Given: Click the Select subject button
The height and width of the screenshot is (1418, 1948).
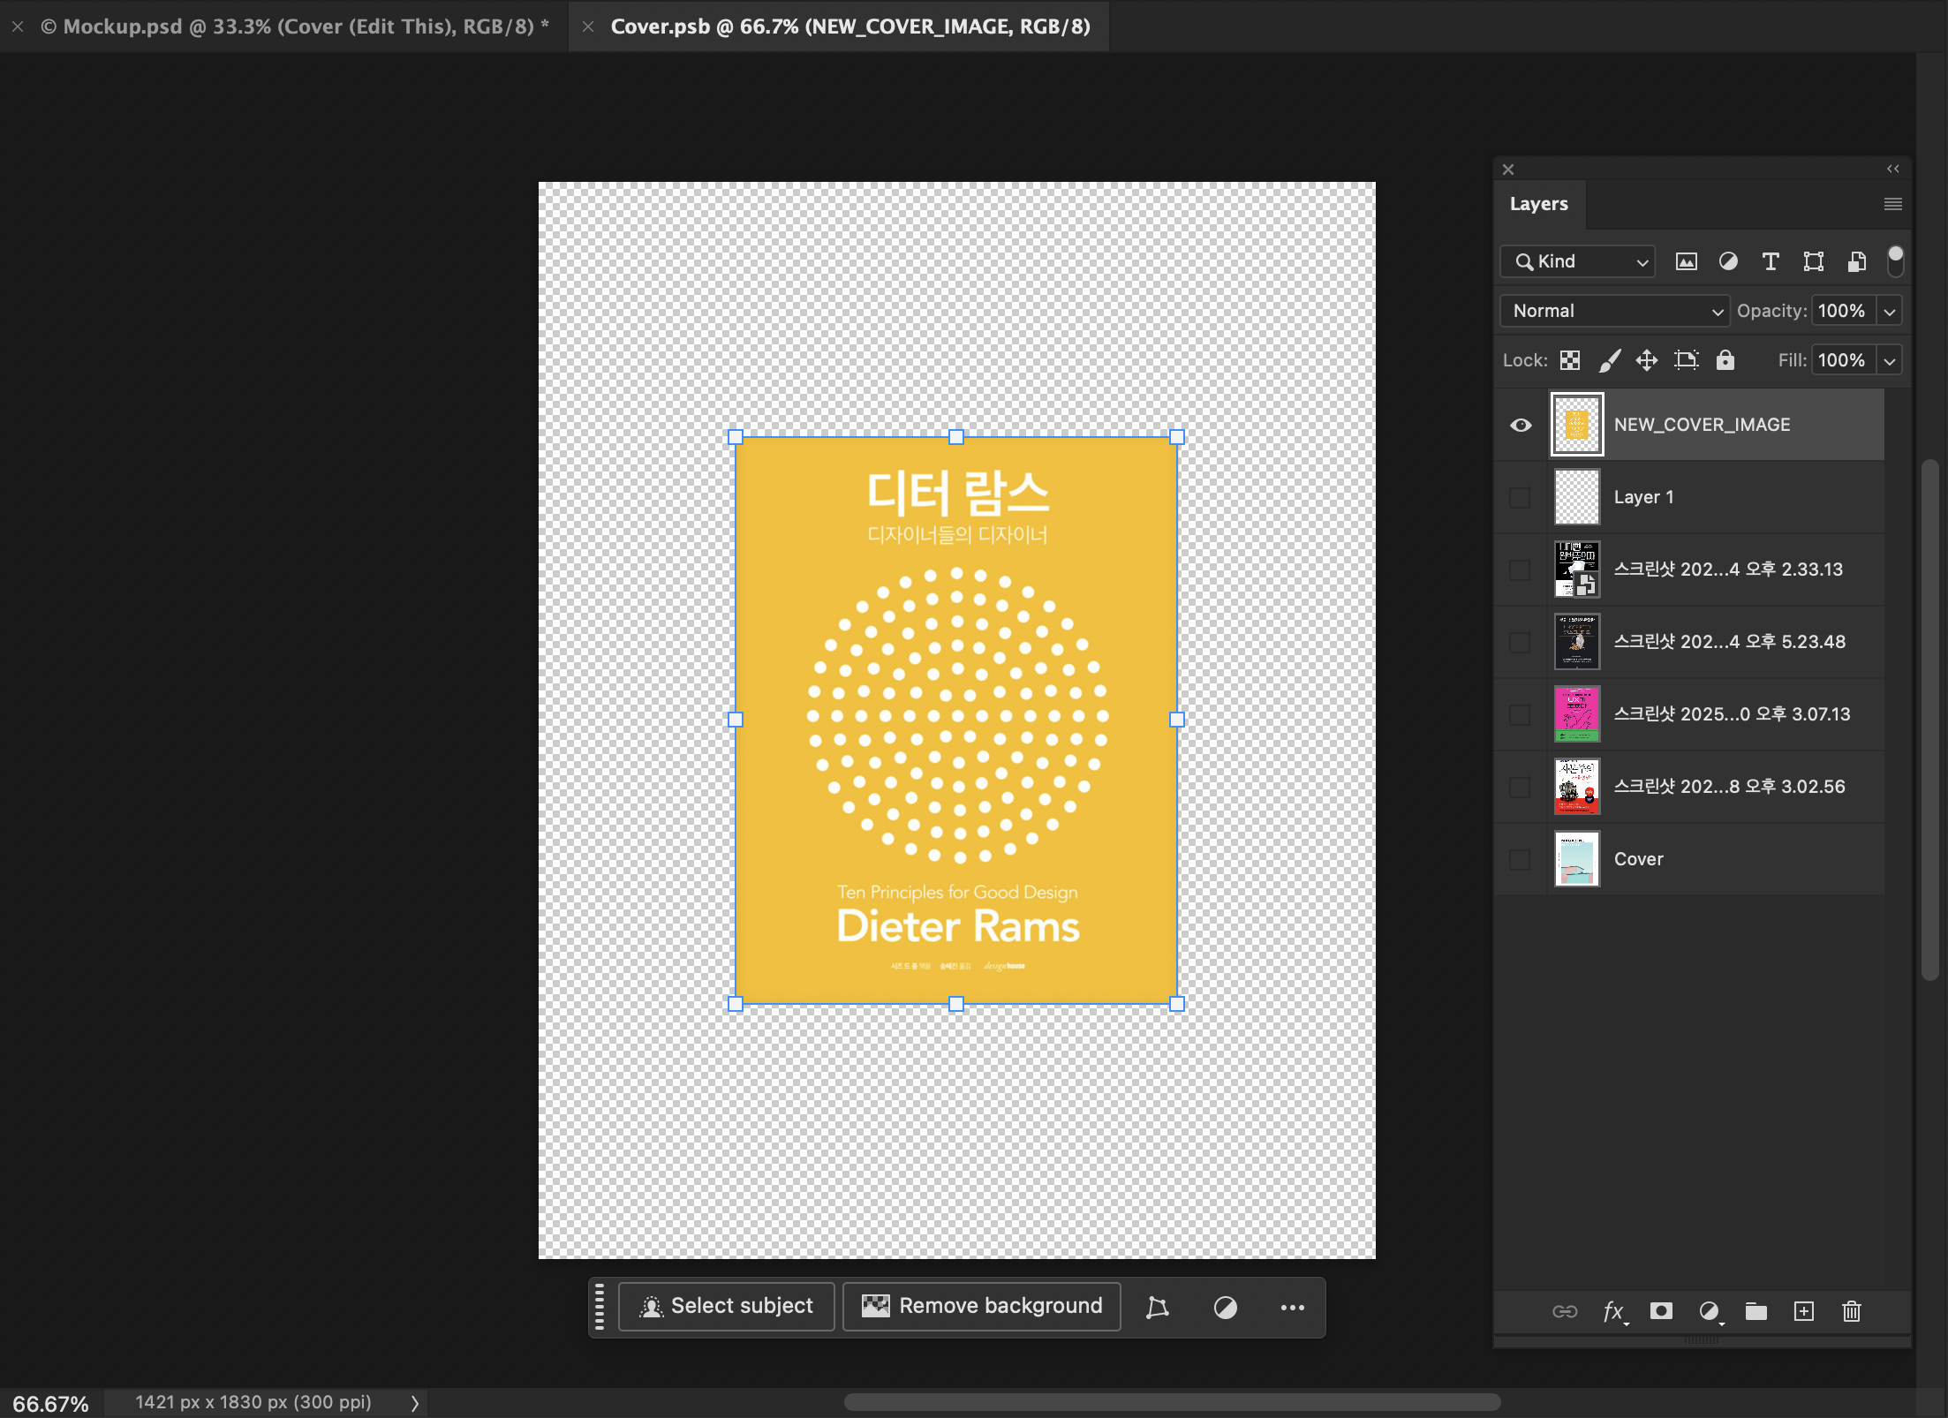Looking at the screenshot, I should point(727,1306).
